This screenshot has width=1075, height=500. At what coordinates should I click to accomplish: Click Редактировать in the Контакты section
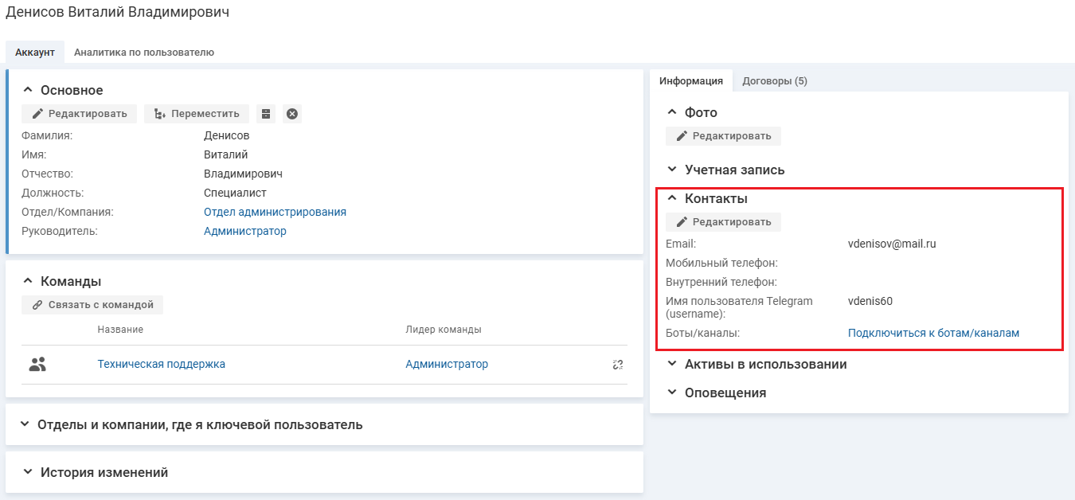[723, 222]
